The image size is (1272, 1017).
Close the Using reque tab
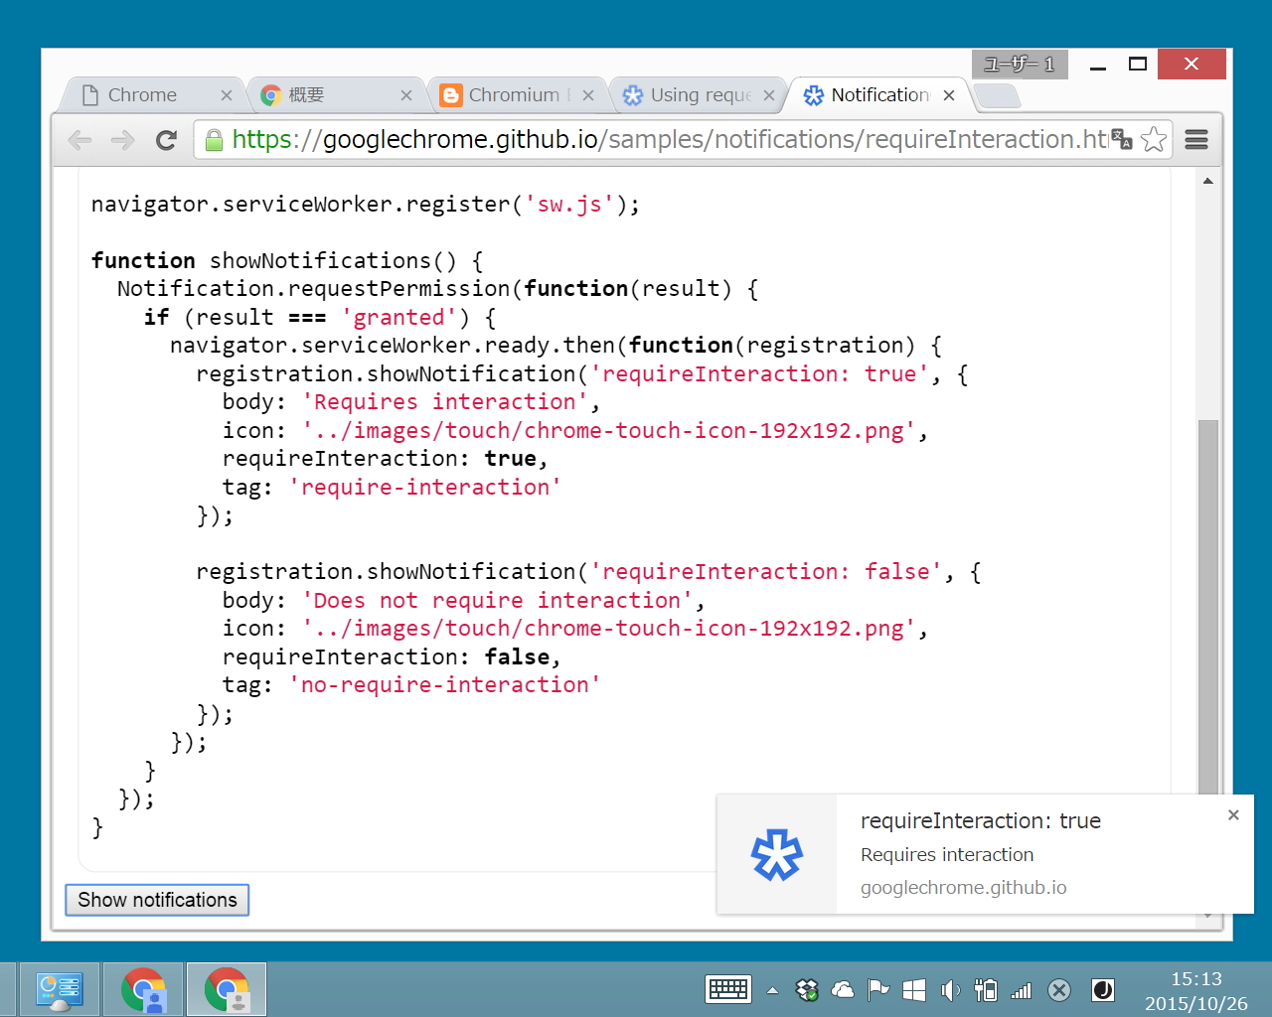[x=769, y=95]
